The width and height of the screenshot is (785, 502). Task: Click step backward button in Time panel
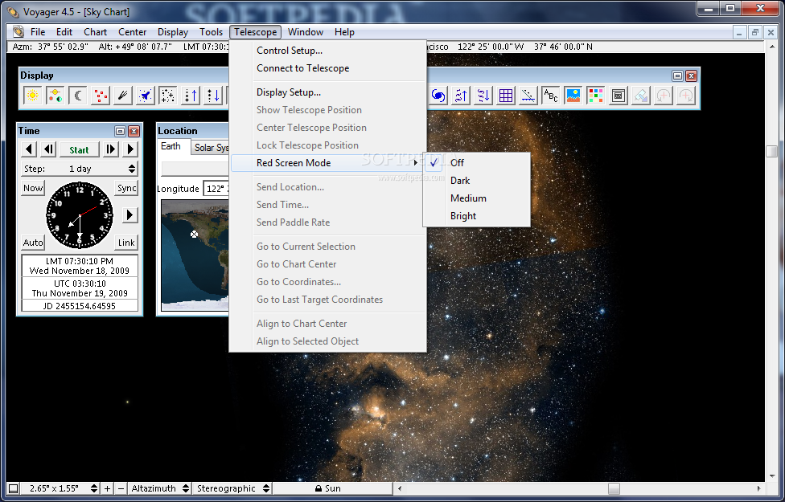coord(48,149)
